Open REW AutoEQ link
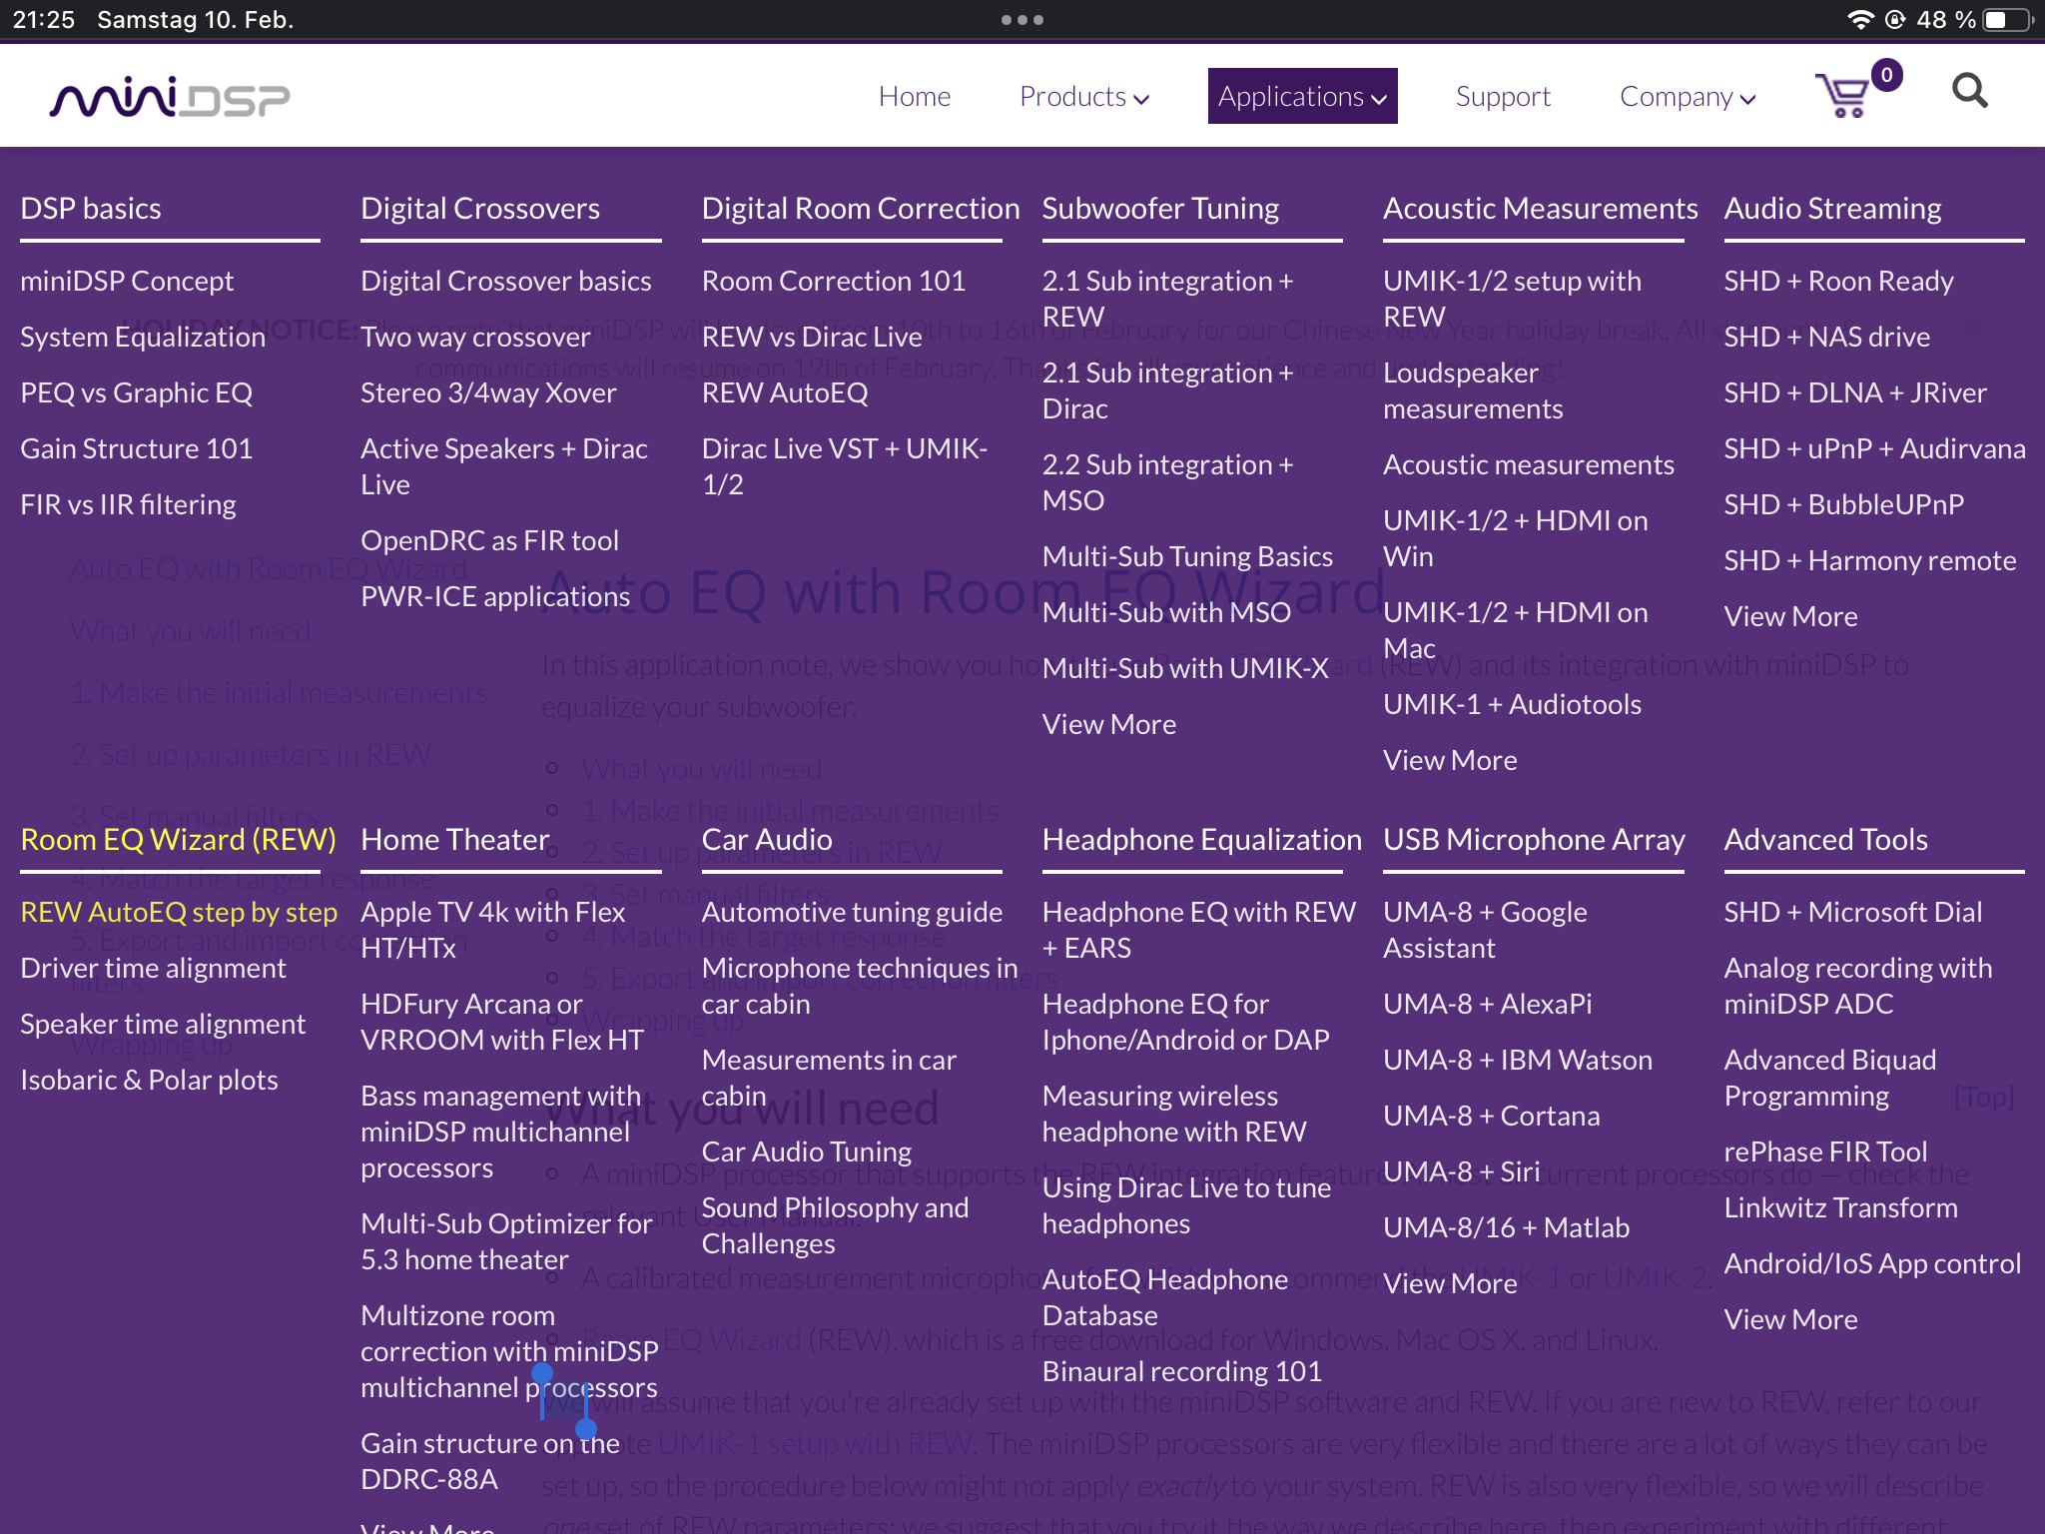The width and height of the screenshot is (2045, 1534). pyautogui.click(x=785, y=392)
